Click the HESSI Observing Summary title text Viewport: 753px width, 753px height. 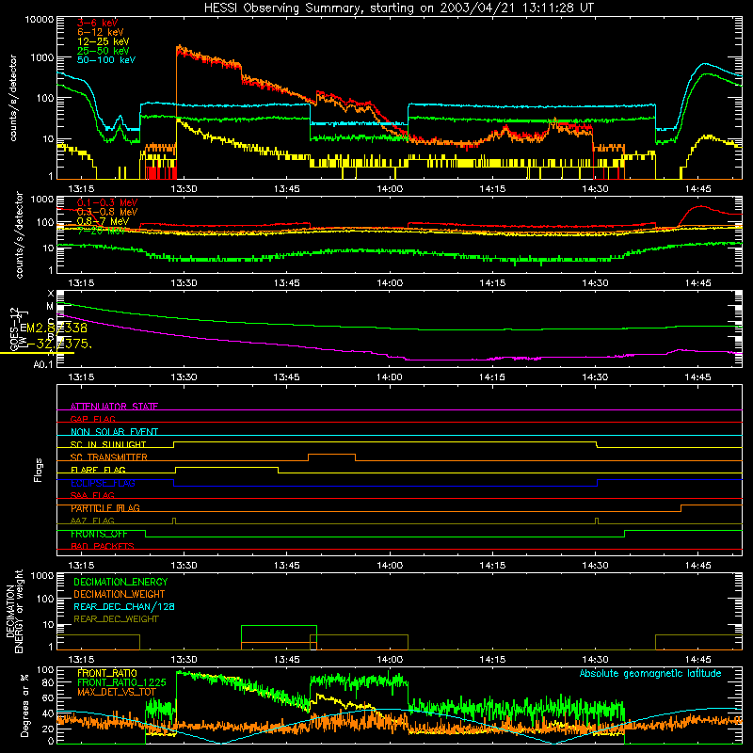[398, 8]
